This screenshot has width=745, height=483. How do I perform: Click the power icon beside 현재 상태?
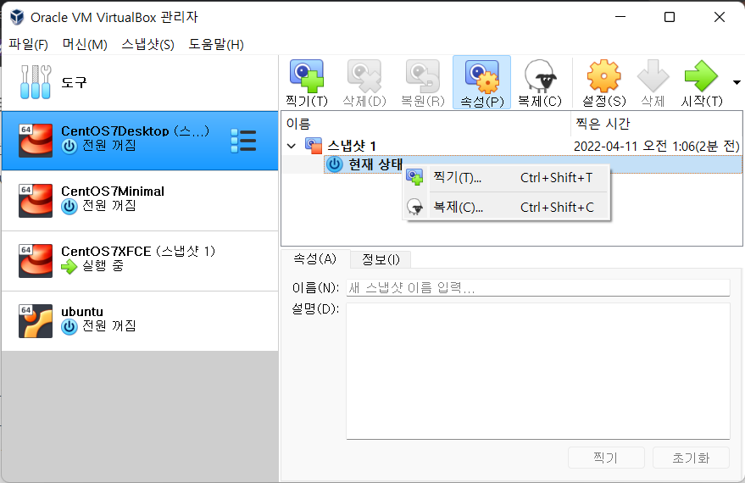(x=335, y=164)
